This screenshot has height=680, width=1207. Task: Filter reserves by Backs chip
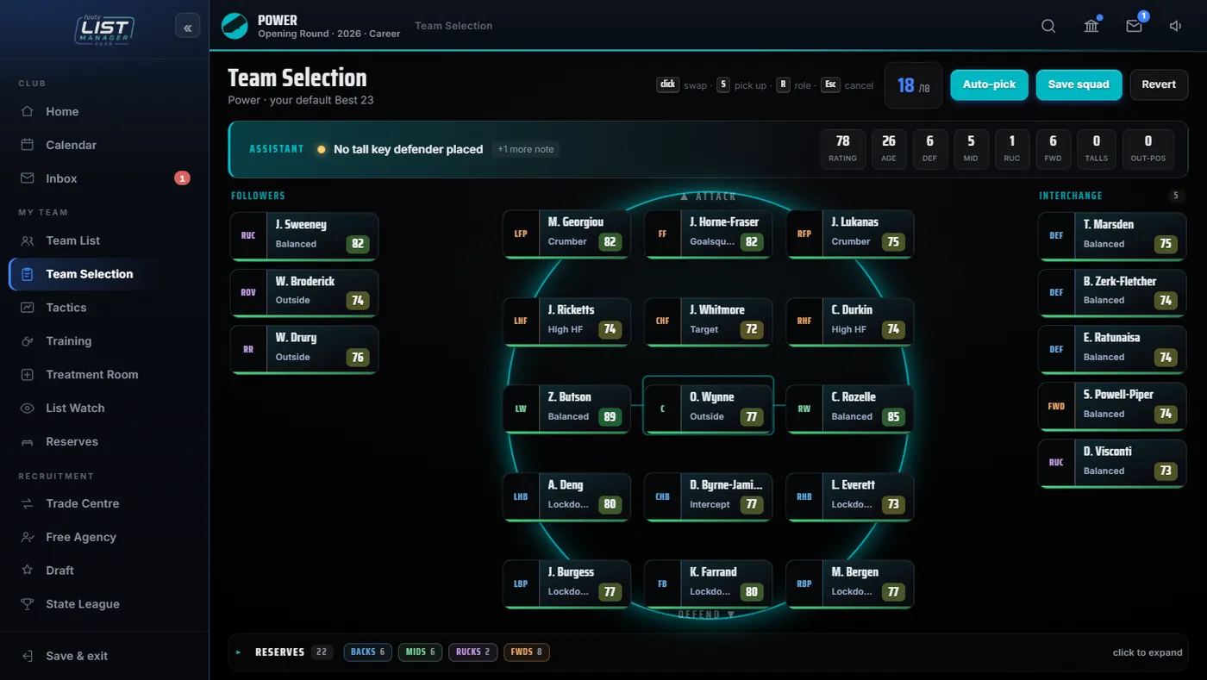pyautogui.click(x=368, y=652)
